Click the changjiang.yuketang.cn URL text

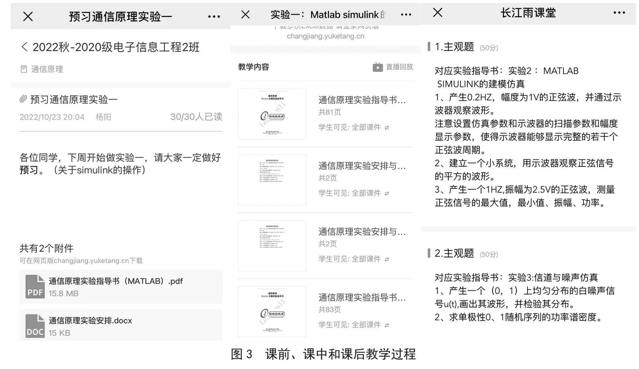(x=325, y=36)
